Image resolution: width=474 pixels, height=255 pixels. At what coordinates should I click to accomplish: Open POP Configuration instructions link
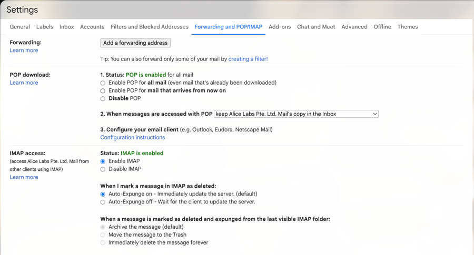pos(132,138)
